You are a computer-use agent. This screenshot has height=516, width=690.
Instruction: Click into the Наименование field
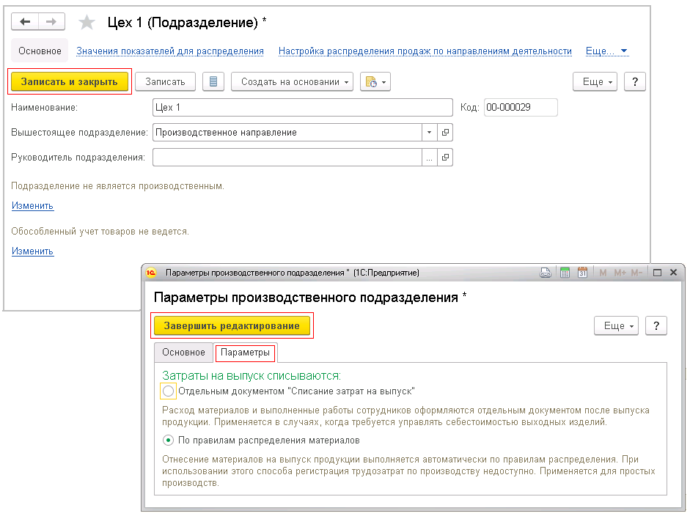click(x=303, y=107)
